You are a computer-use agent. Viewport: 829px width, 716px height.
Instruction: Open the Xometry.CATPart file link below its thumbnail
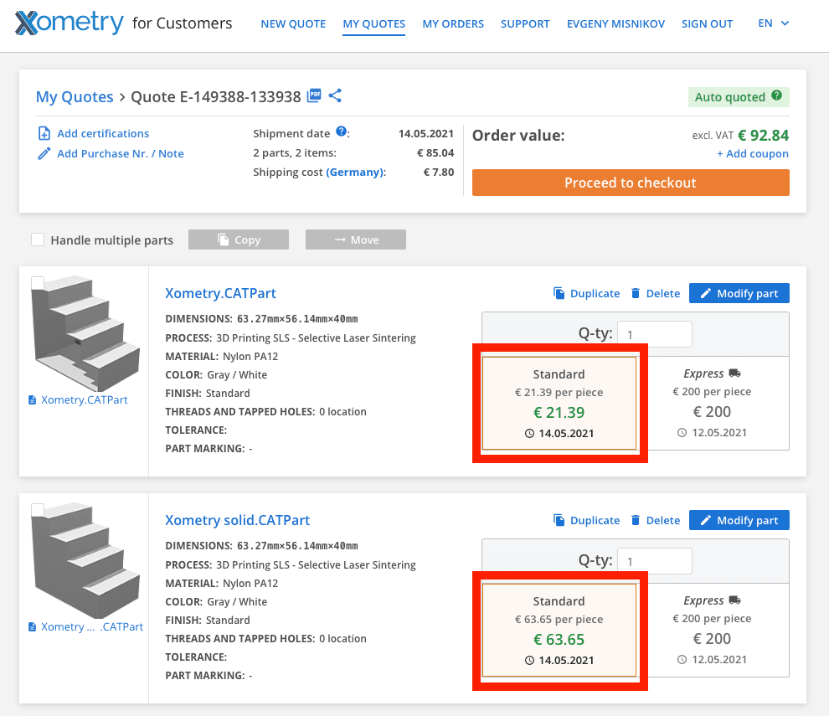click(x=86, y=399)
